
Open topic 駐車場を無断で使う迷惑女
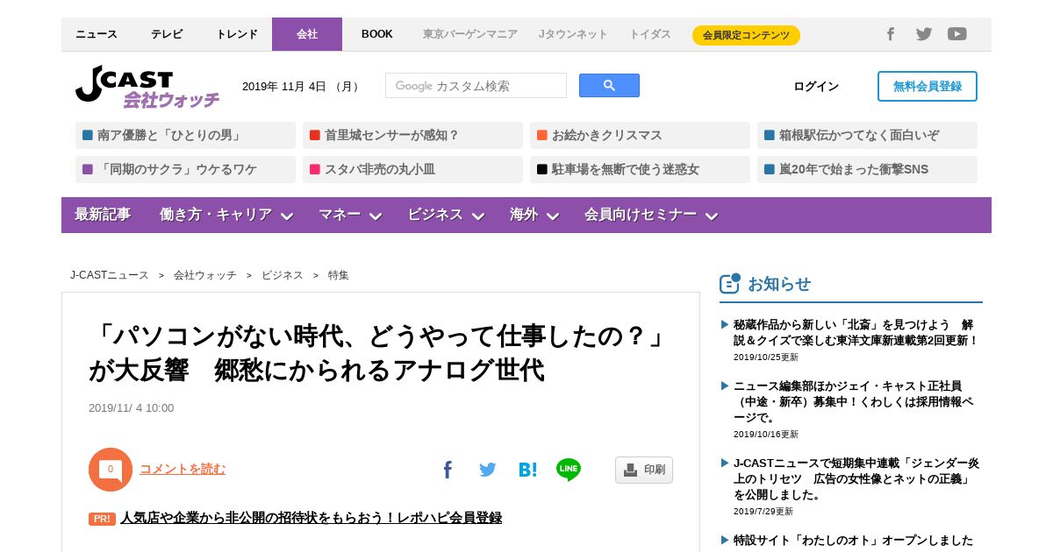[x=640, y=169]
